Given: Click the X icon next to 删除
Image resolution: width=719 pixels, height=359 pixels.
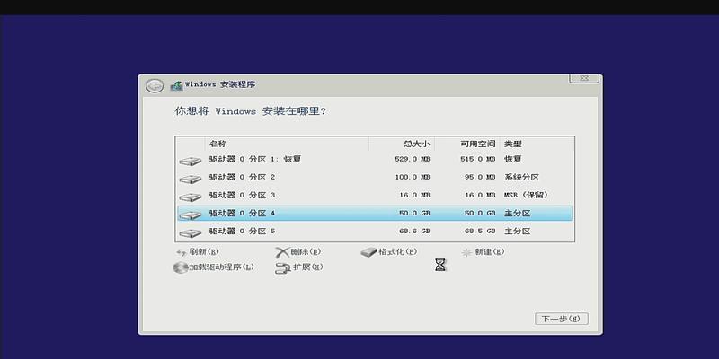Looking at the screenshot, I should point(282,252).
